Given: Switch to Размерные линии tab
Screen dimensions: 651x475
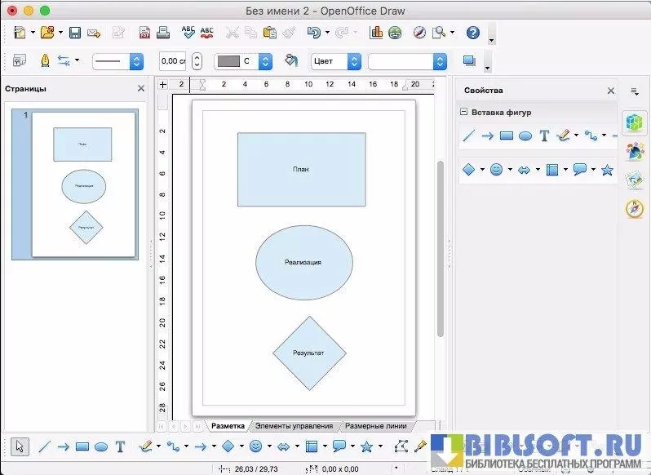Looking at the screenshot, I should [x=376, y=426].
